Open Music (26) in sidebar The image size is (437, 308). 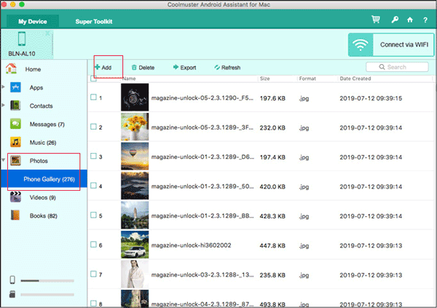coord(43,143)
